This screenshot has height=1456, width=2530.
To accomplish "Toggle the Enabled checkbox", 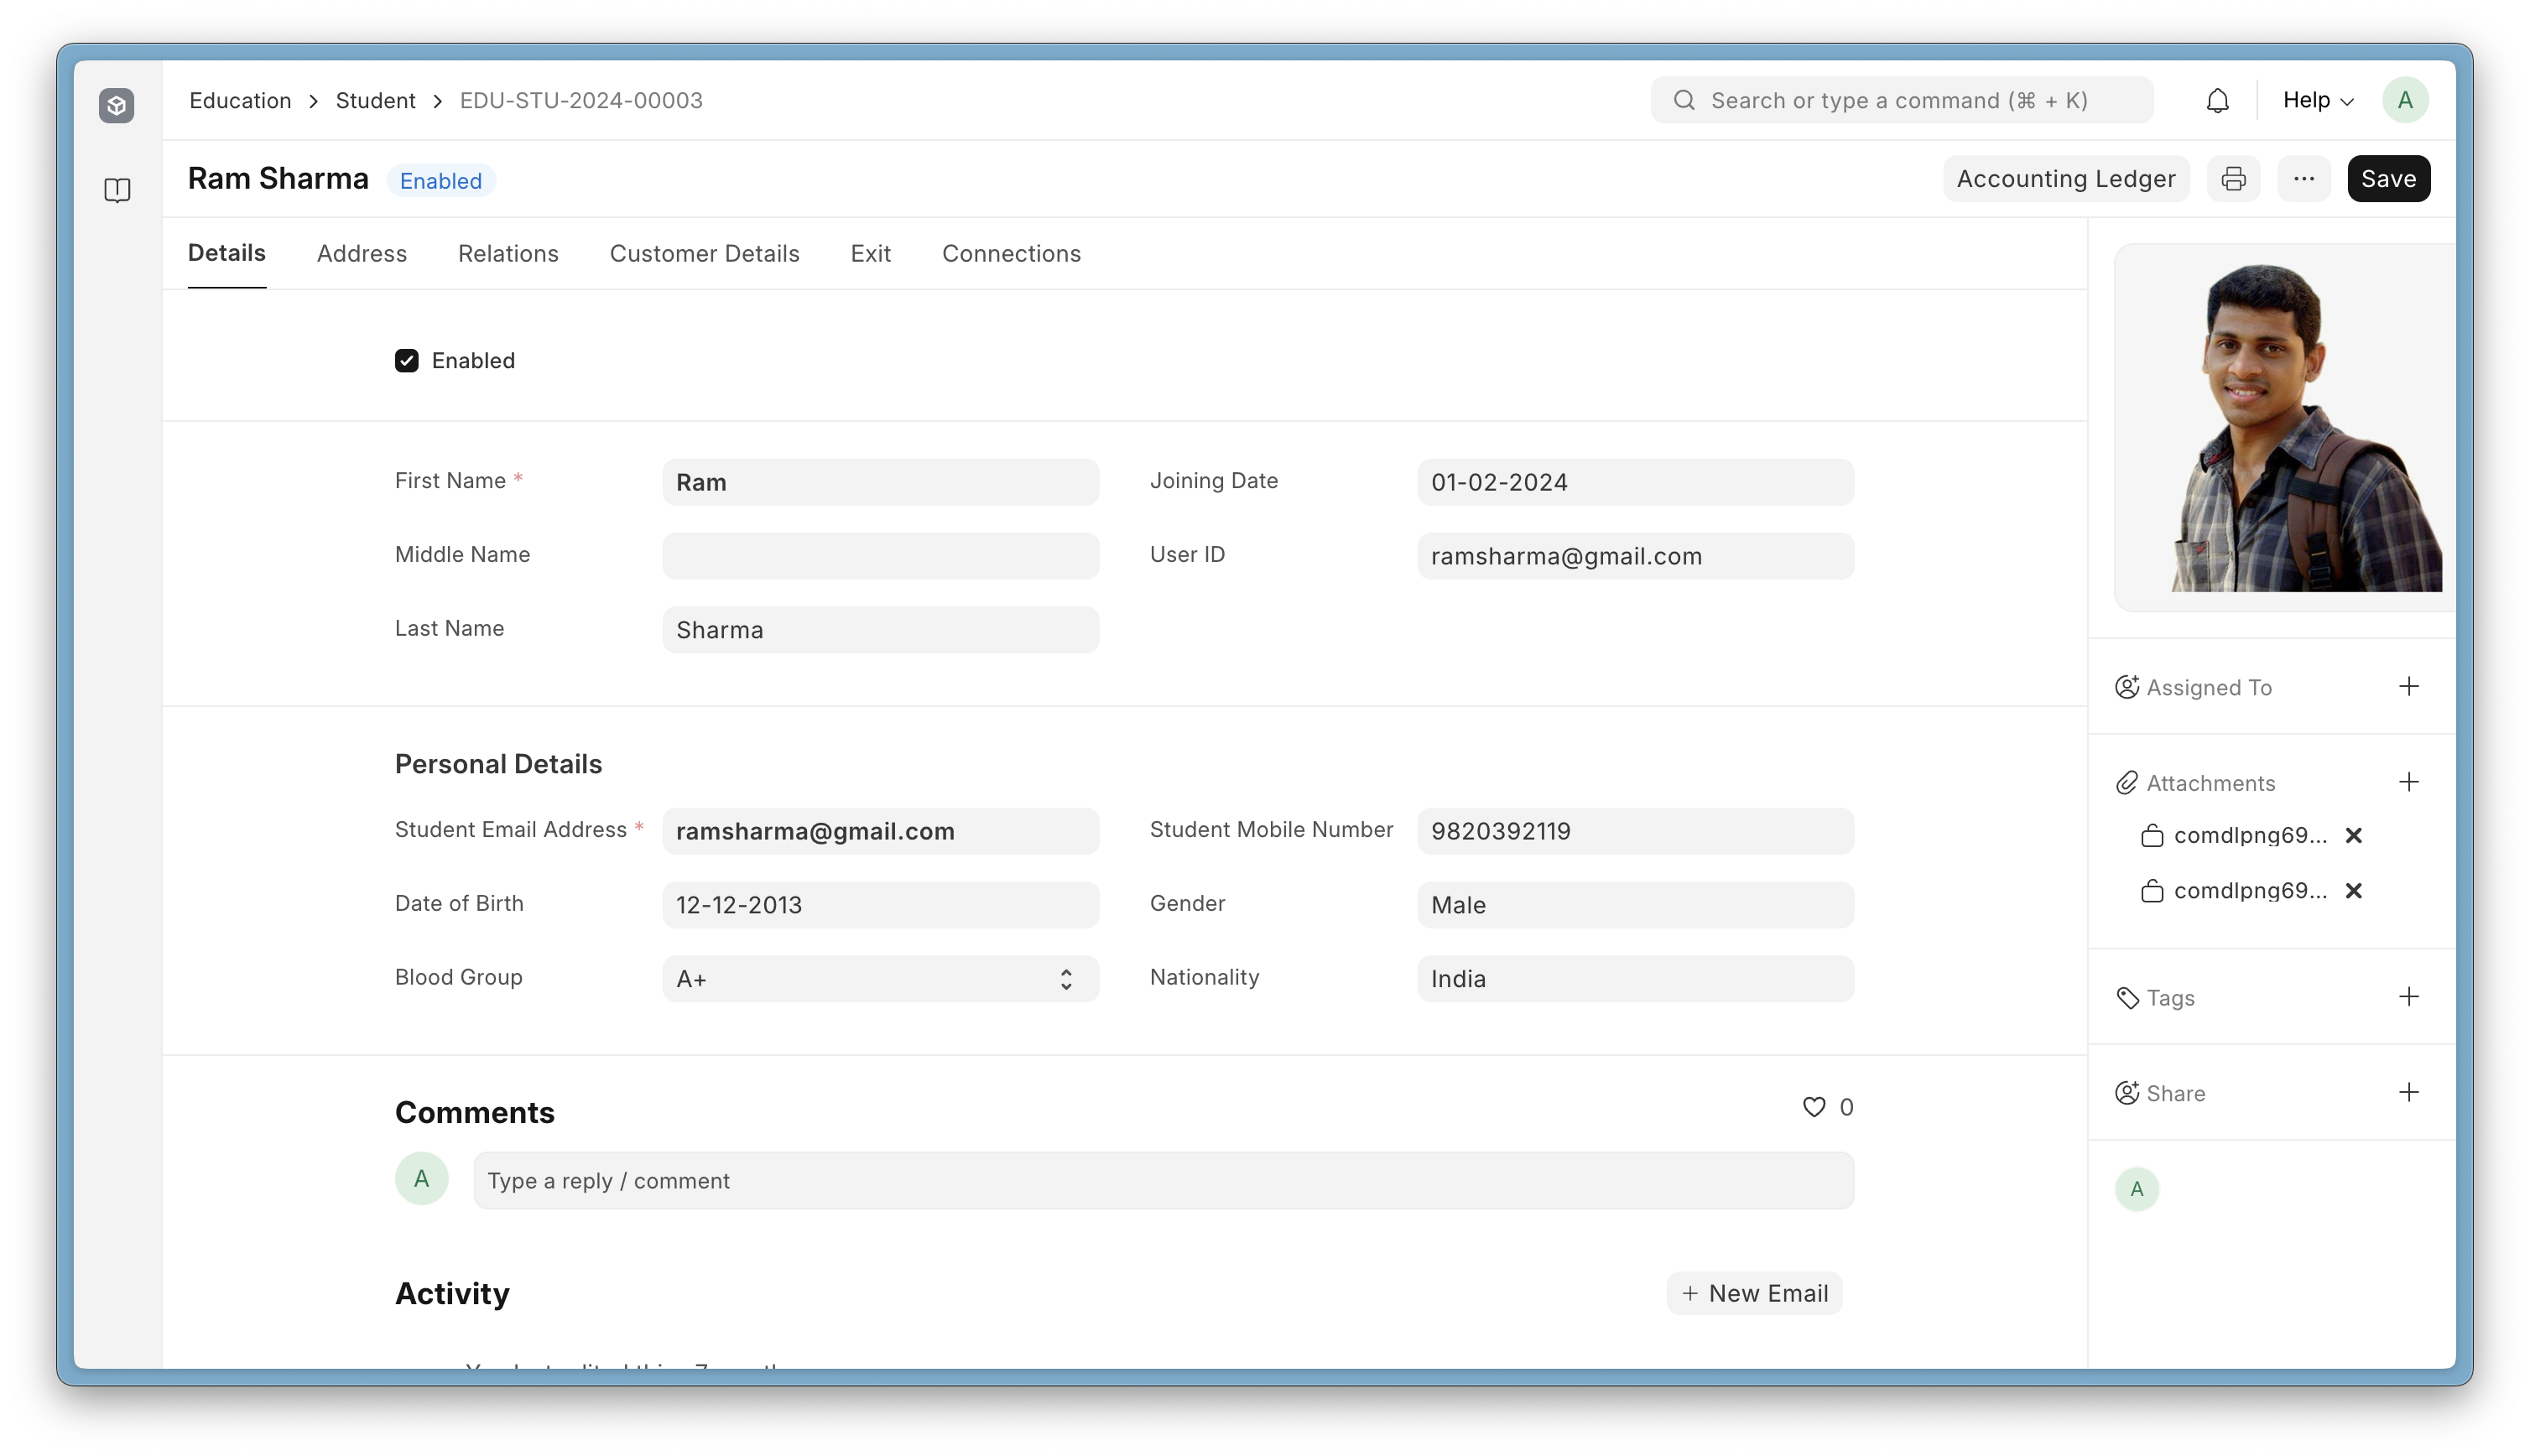I will [406, 360].
